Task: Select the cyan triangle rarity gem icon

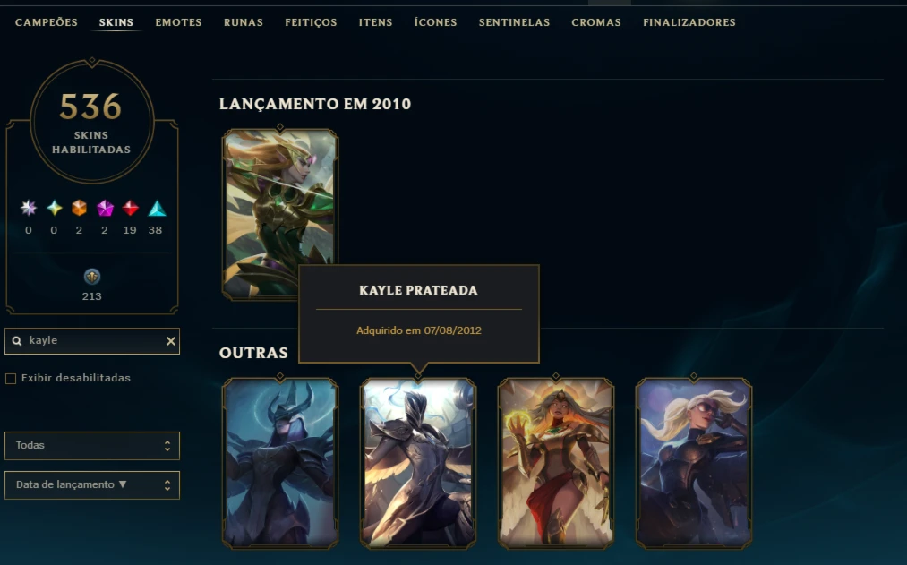Action: (157, 209)
